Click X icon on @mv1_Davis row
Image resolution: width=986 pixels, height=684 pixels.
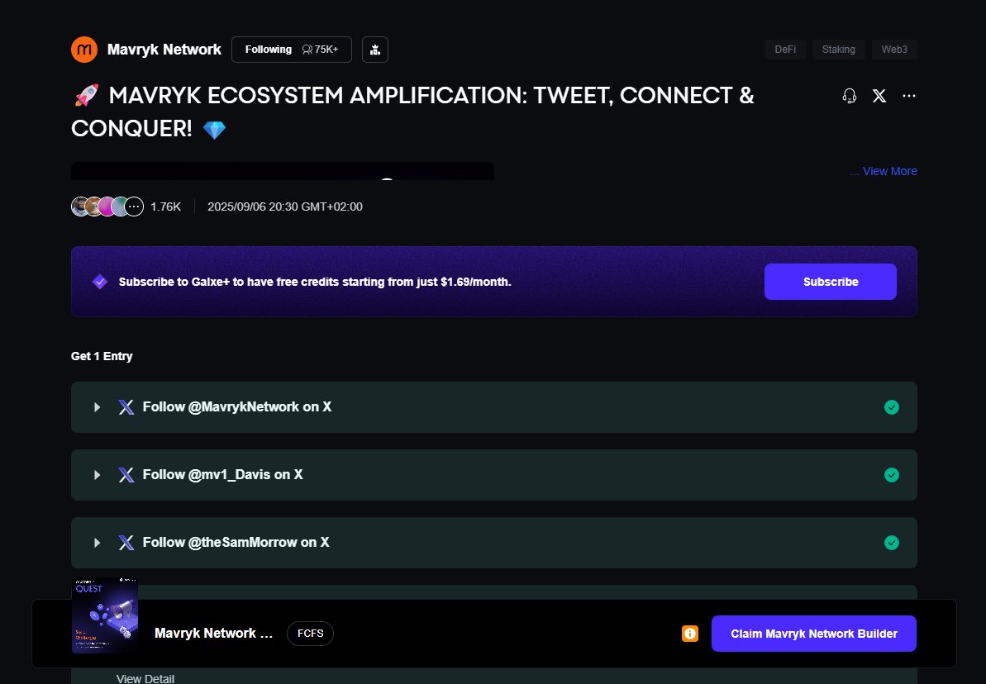126,475
